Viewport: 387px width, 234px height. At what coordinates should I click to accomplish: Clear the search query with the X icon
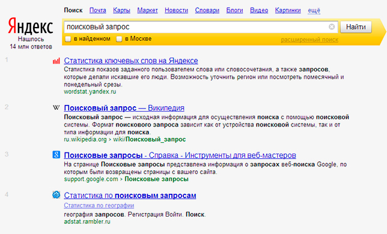tap(332, 26)
